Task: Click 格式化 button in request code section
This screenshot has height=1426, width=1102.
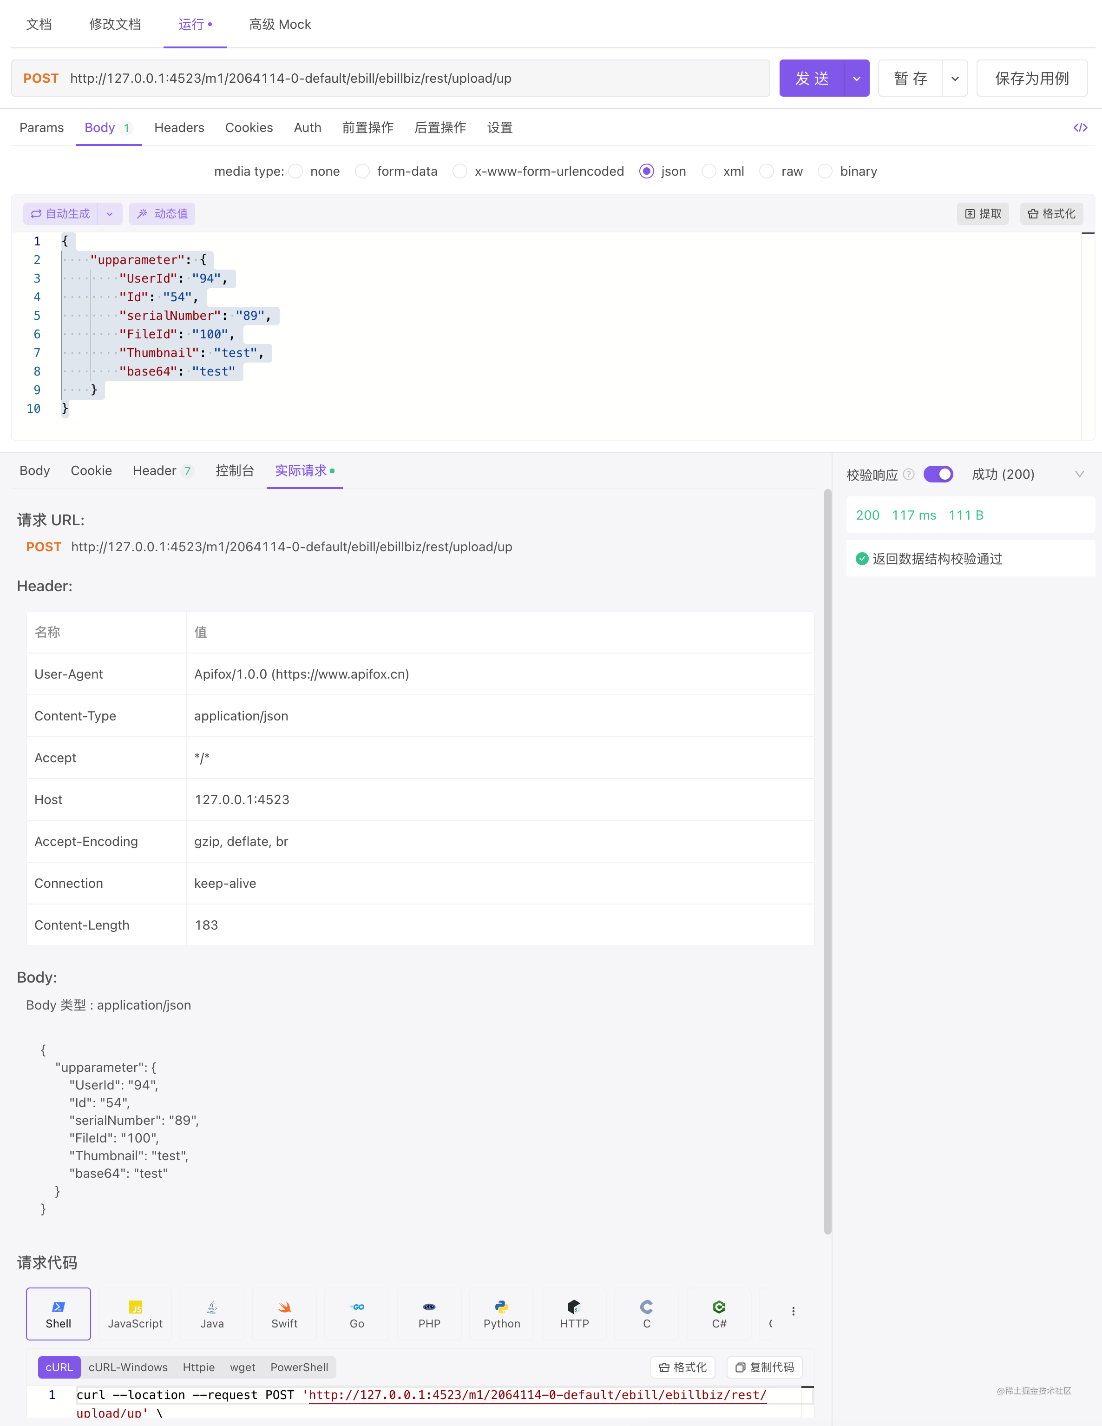Action: click(682, 1367)
